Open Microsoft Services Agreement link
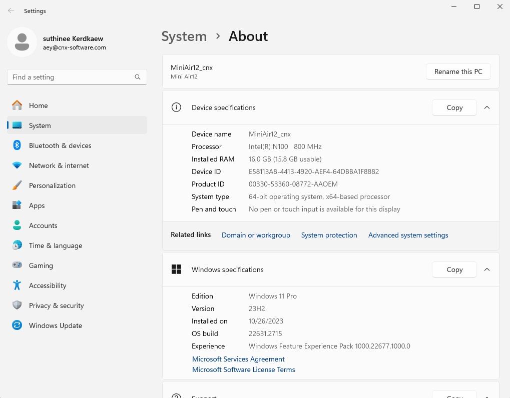The height and width of the screenshot is (398, 510). 238,359
